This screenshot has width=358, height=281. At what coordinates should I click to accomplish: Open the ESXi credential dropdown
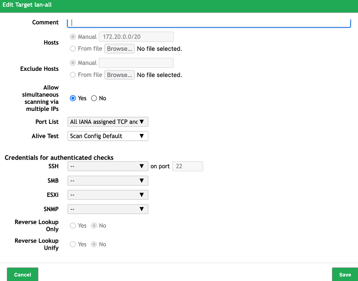107,195
